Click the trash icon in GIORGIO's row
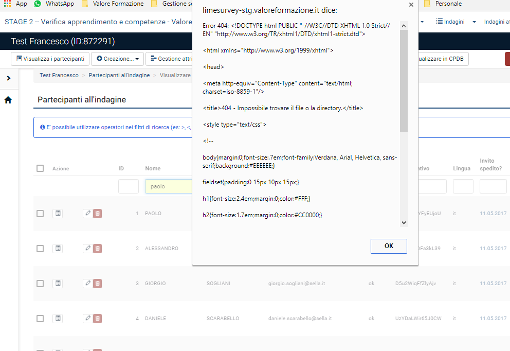The width and height of the screenshot is (510, 351). click(x=98, y=284)
